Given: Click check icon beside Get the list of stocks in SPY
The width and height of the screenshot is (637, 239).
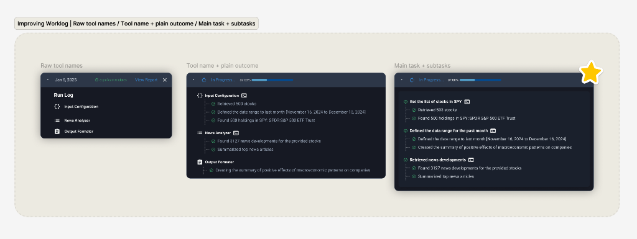Looking at the screenshot, I should [406, 102].
